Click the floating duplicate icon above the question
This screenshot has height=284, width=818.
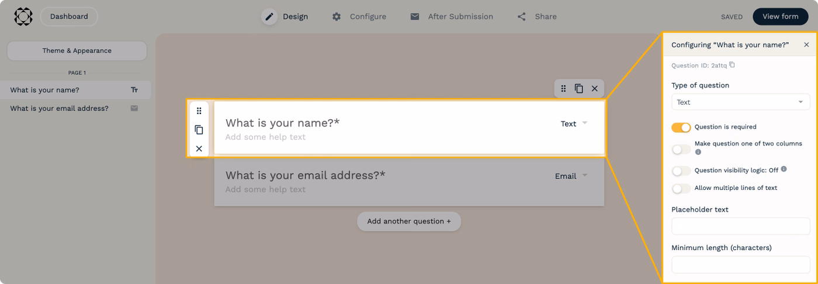578,88
